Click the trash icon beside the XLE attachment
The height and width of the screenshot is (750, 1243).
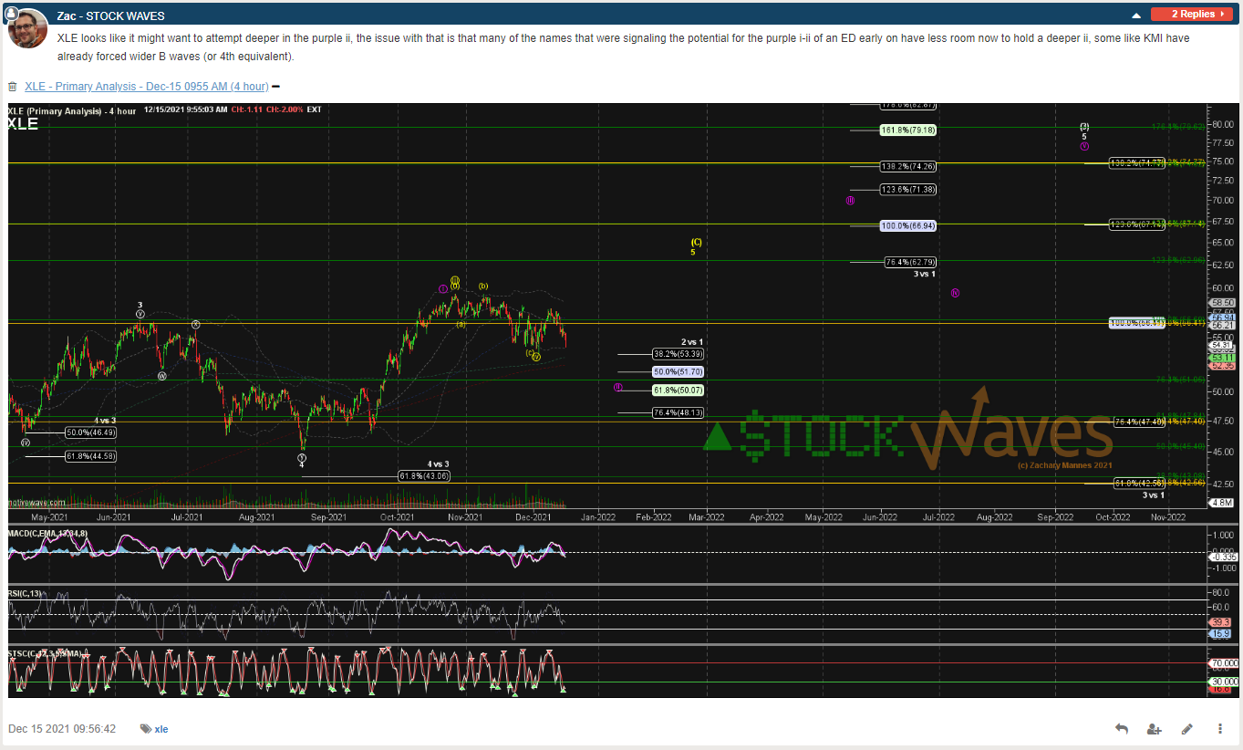(13, 87)
